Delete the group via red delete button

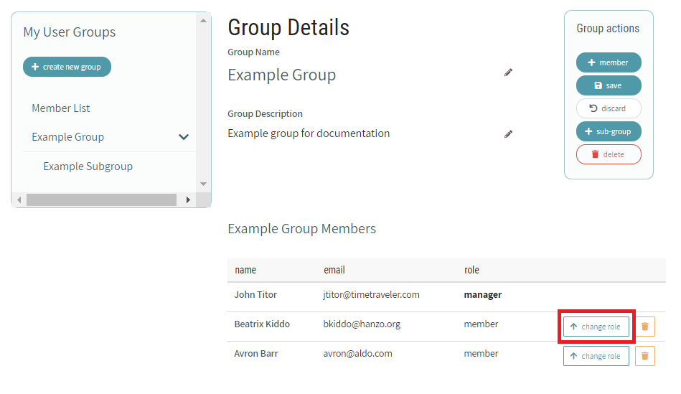tap(609, 154)
